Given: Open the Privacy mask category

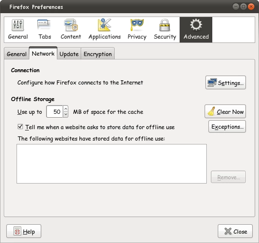Looking at the screenshot, I should [x=137, y=30].
